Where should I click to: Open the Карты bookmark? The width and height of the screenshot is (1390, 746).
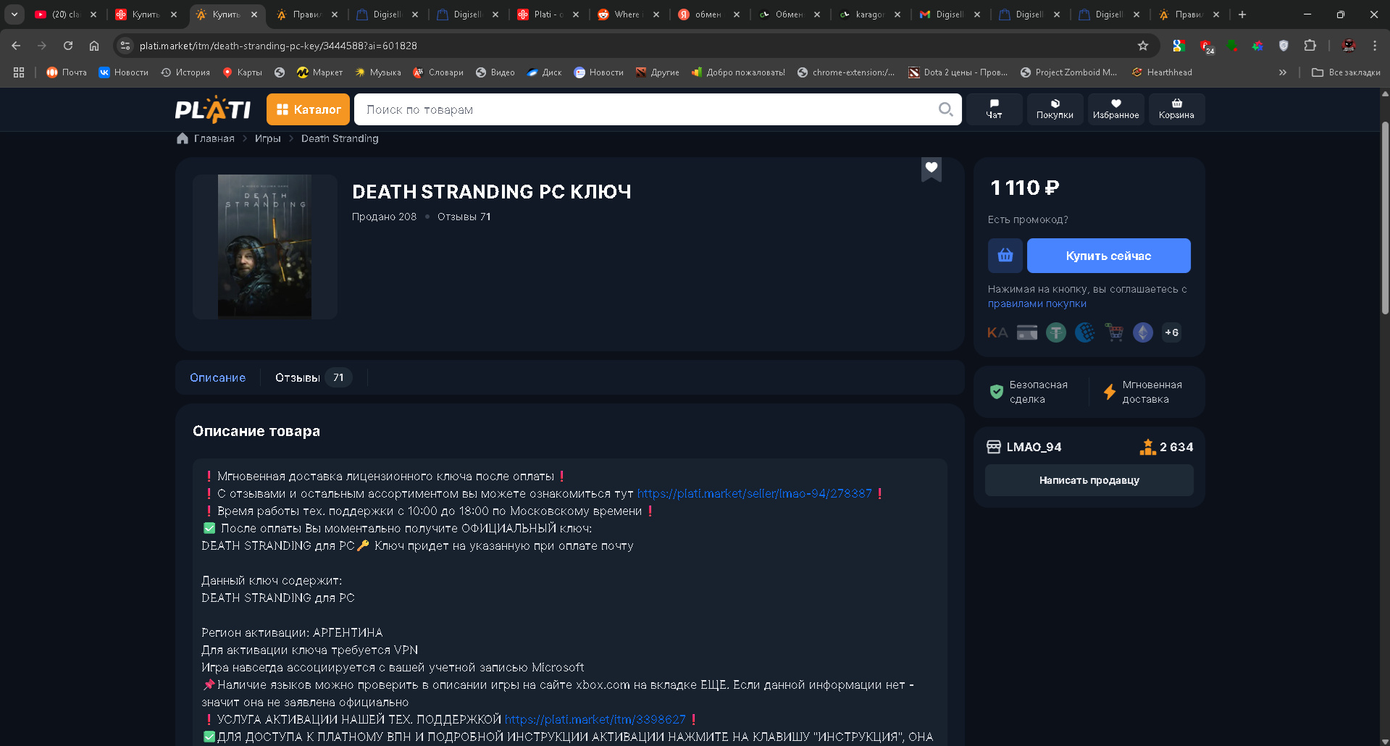pos(242,72)
